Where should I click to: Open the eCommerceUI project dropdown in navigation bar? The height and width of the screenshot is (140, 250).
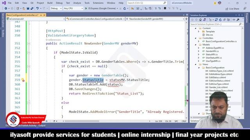pyautogui.click(x=36, y=19)
